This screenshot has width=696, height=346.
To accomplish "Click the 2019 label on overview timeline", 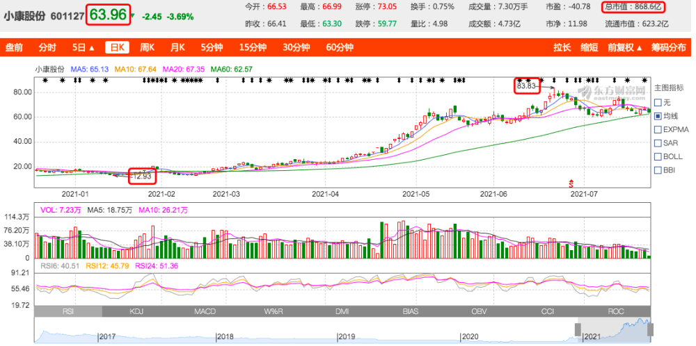I will coord(346,337).
